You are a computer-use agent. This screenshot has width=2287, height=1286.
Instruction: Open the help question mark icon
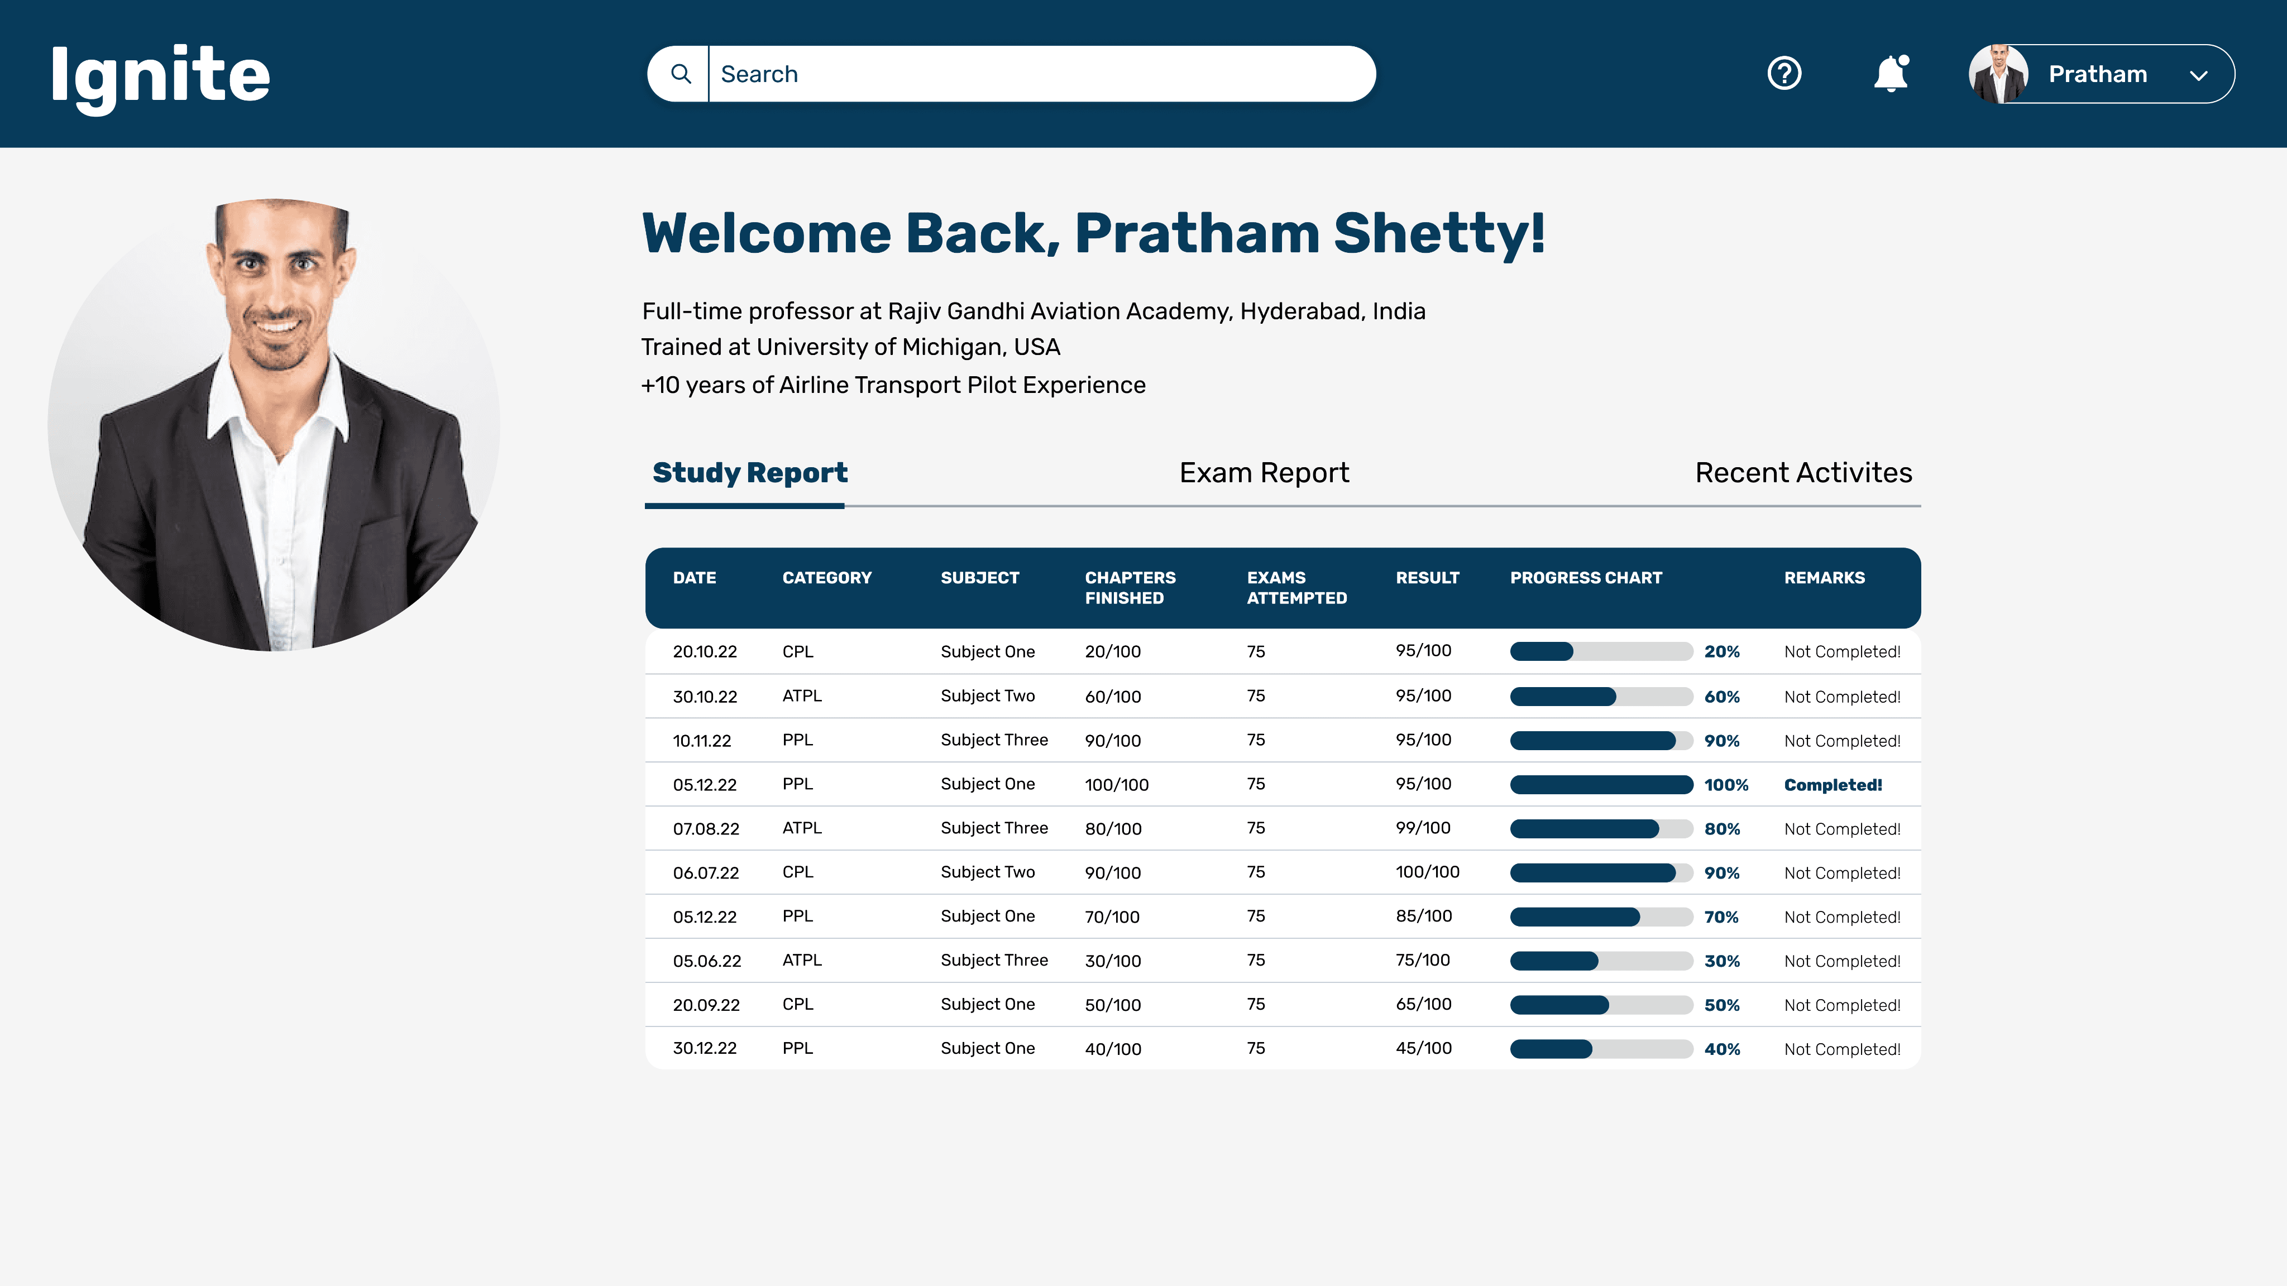(1783, 74)
